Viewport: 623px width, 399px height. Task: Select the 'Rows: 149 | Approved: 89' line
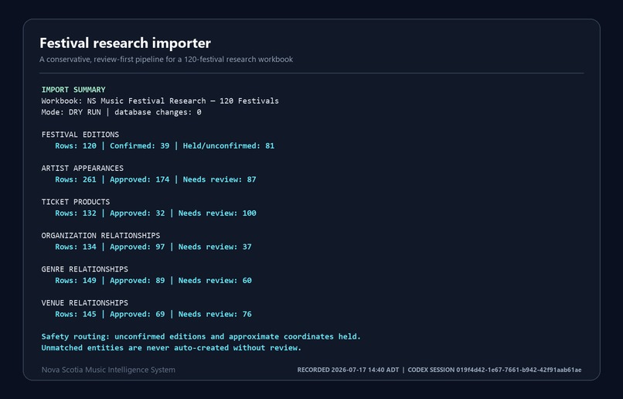click(x=153, y=280)
